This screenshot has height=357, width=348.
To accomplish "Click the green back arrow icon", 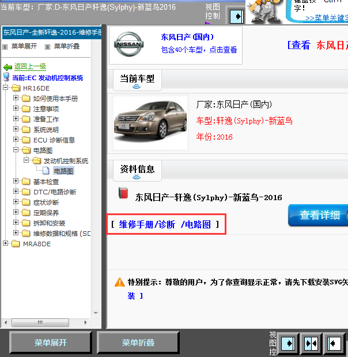I will pos(7,67).
